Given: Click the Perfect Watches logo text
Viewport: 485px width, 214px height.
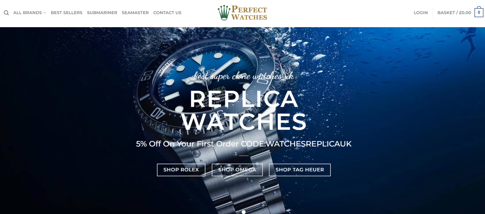Looking at the screenshot, I should tap(249, 13).
